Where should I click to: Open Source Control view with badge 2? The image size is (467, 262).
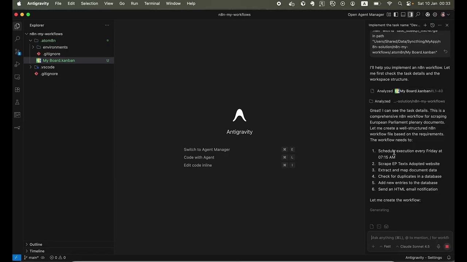click(x=17, y=52)
